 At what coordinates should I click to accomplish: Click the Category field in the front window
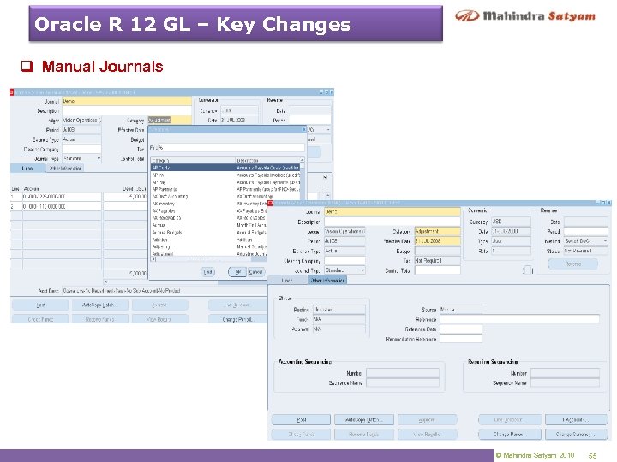[x=438, y=231]
